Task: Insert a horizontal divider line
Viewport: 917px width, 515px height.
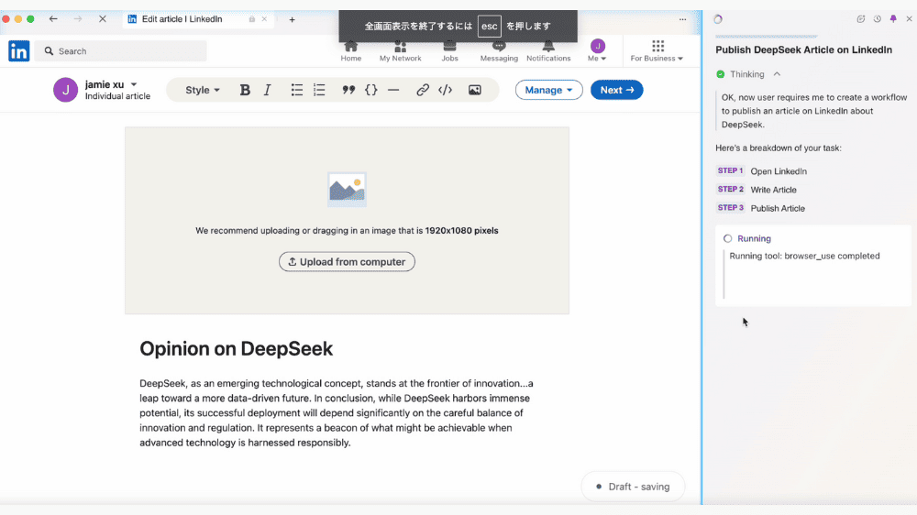Action: click(x=393, y=90)
